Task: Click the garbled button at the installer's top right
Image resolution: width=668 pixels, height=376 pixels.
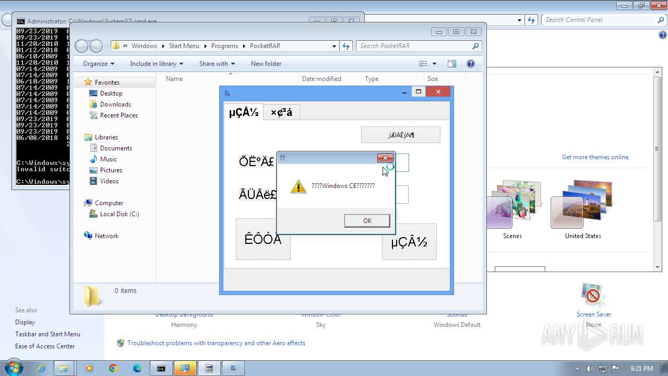Action: pyautogui.click(x=401, y=135)
